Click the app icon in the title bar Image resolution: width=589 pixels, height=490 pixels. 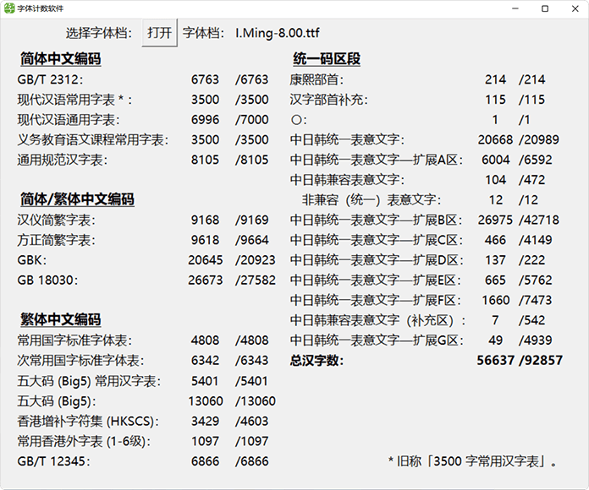click(9, 8)
